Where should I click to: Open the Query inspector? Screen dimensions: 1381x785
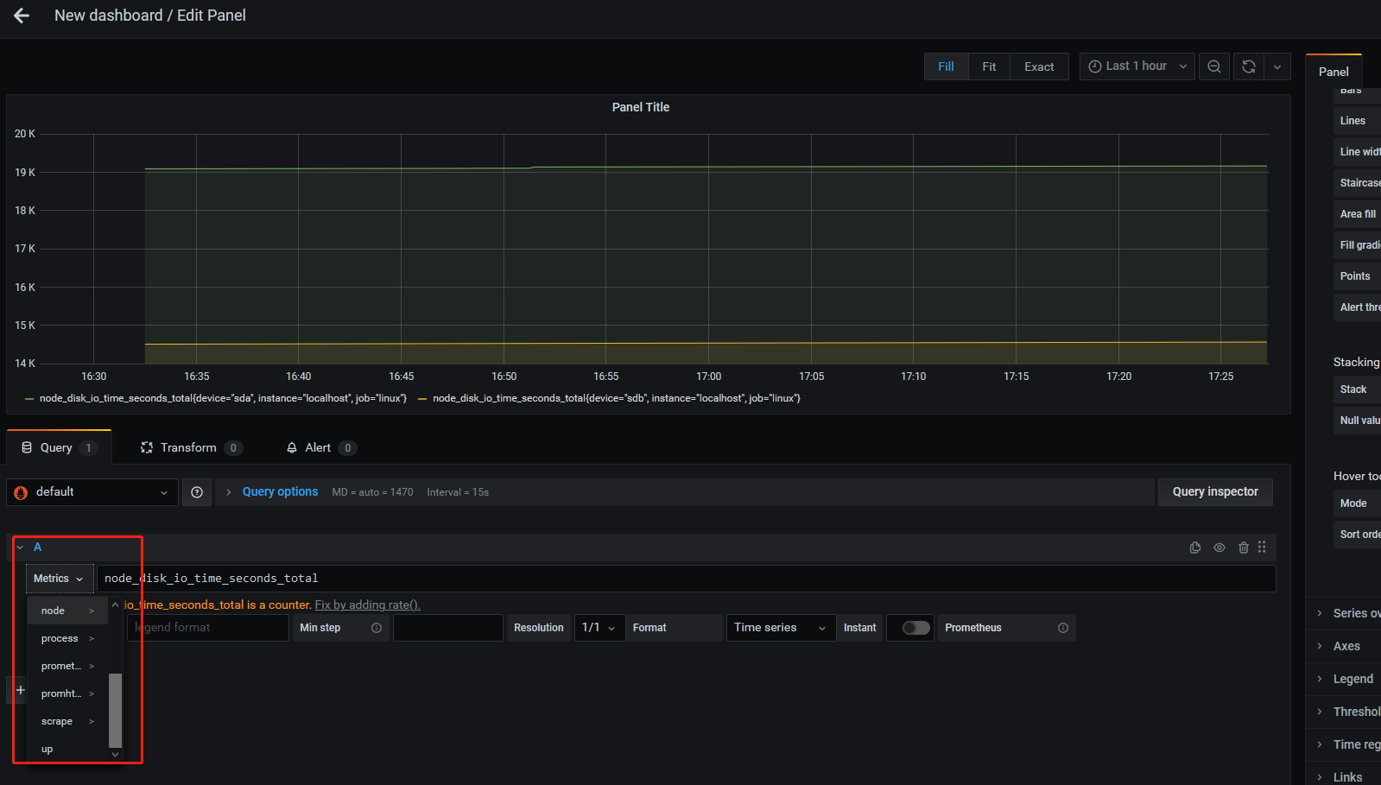coord(1215,492)
